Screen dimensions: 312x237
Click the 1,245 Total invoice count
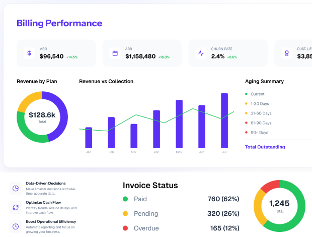pos(279,204)
